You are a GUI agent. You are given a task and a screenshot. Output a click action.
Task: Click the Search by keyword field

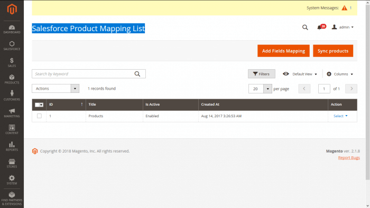coord(89,74)
